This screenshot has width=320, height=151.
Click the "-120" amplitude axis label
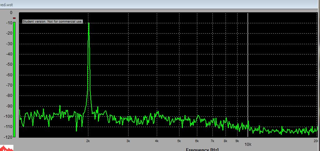[8, 137]
